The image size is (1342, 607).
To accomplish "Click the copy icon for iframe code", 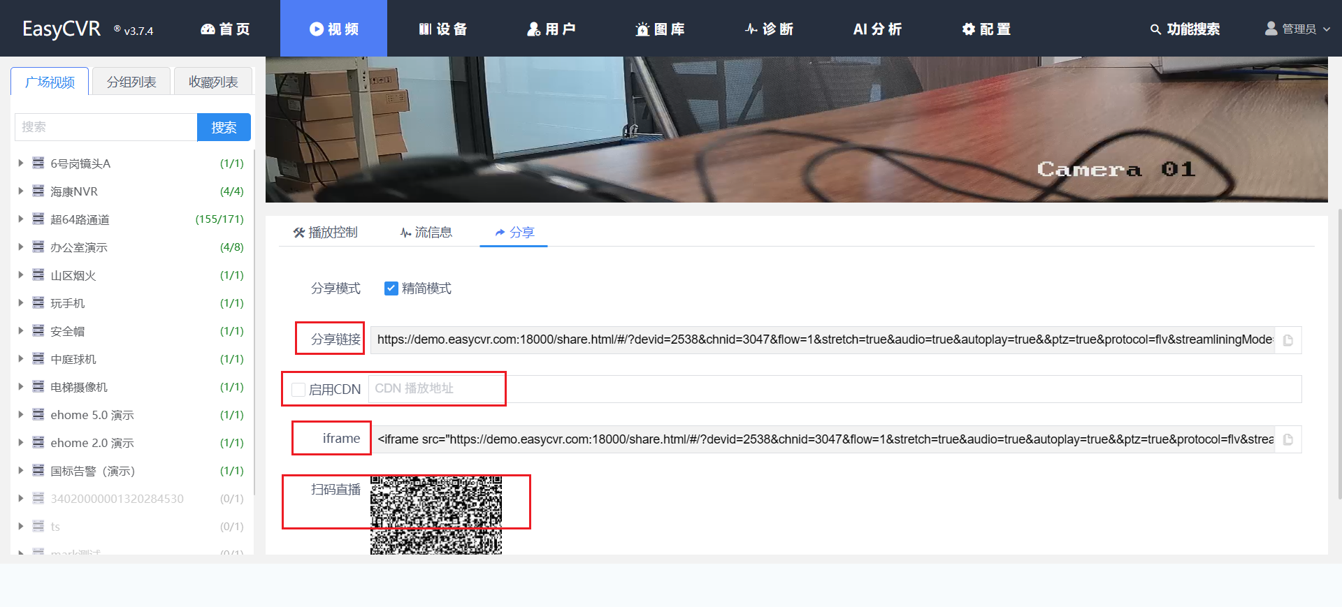I will (1287, 439).
